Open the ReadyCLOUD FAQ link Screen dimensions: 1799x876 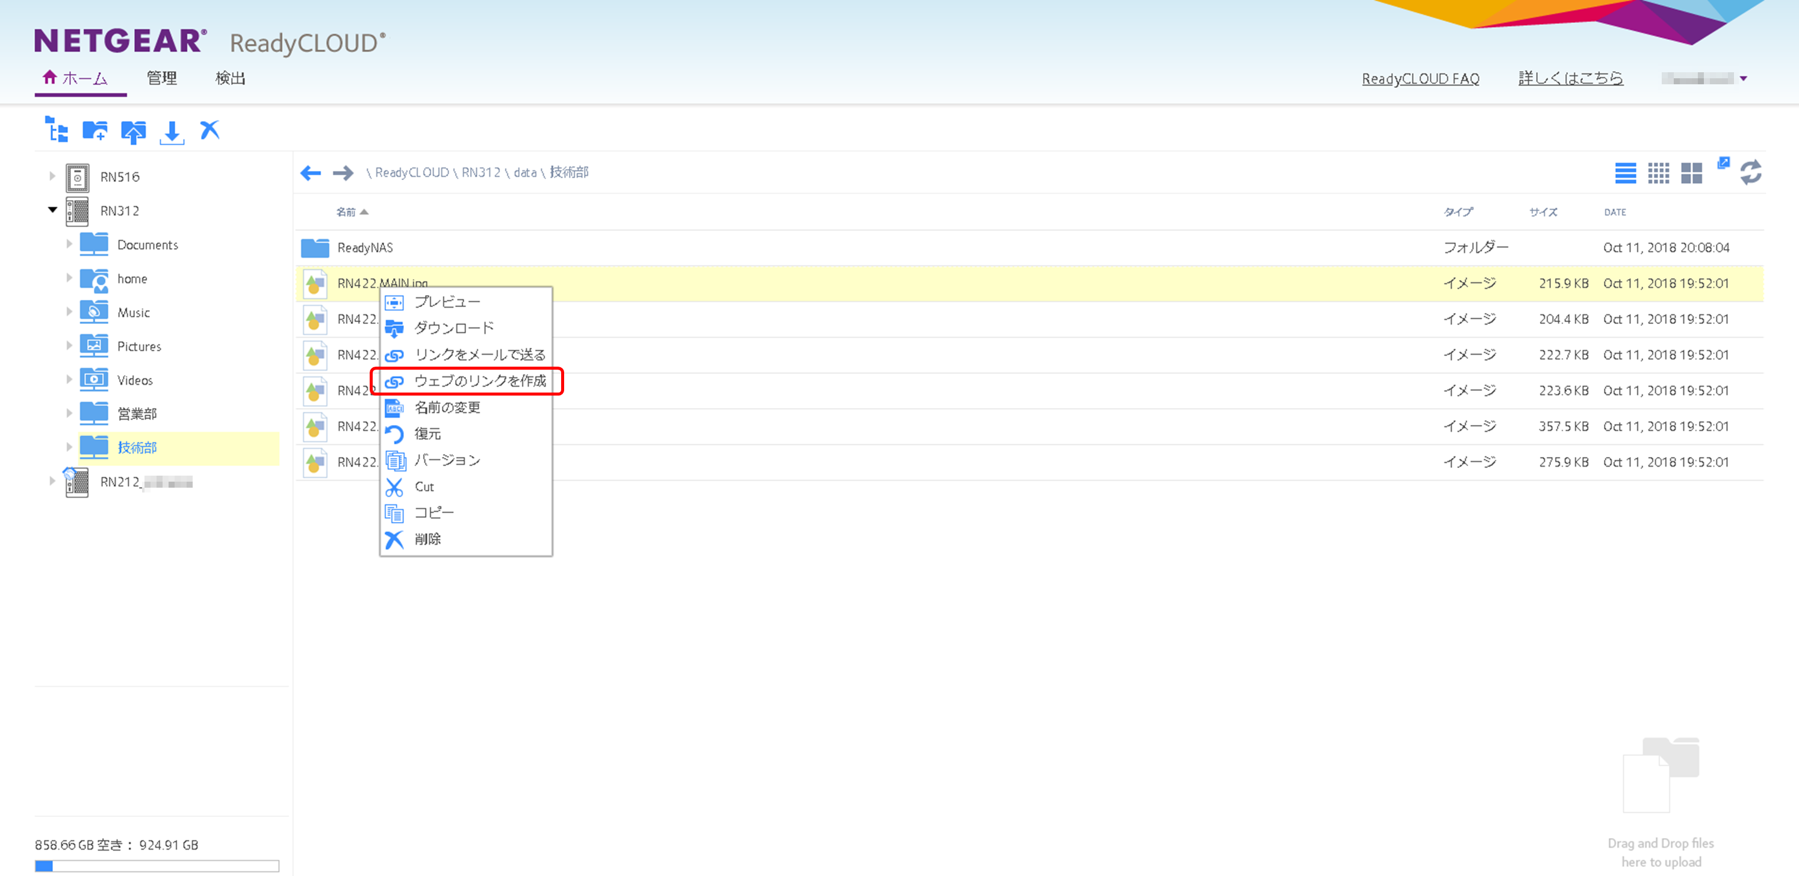click(x=1420, y=79)
